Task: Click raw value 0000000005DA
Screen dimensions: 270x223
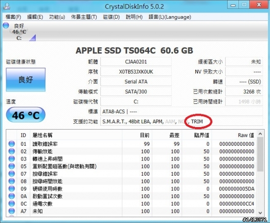Action: 237,189
